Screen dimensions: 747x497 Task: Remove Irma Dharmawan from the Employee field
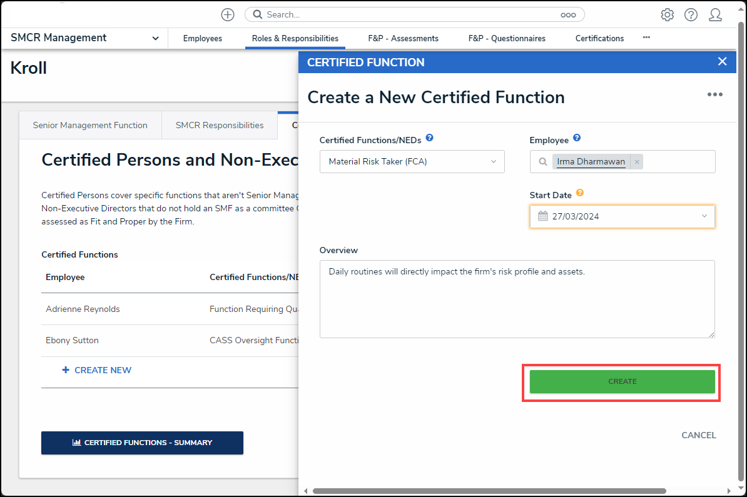[637, 162]
